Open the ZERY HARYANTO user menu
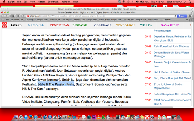The image size is (194, 121). pos(176,2)
